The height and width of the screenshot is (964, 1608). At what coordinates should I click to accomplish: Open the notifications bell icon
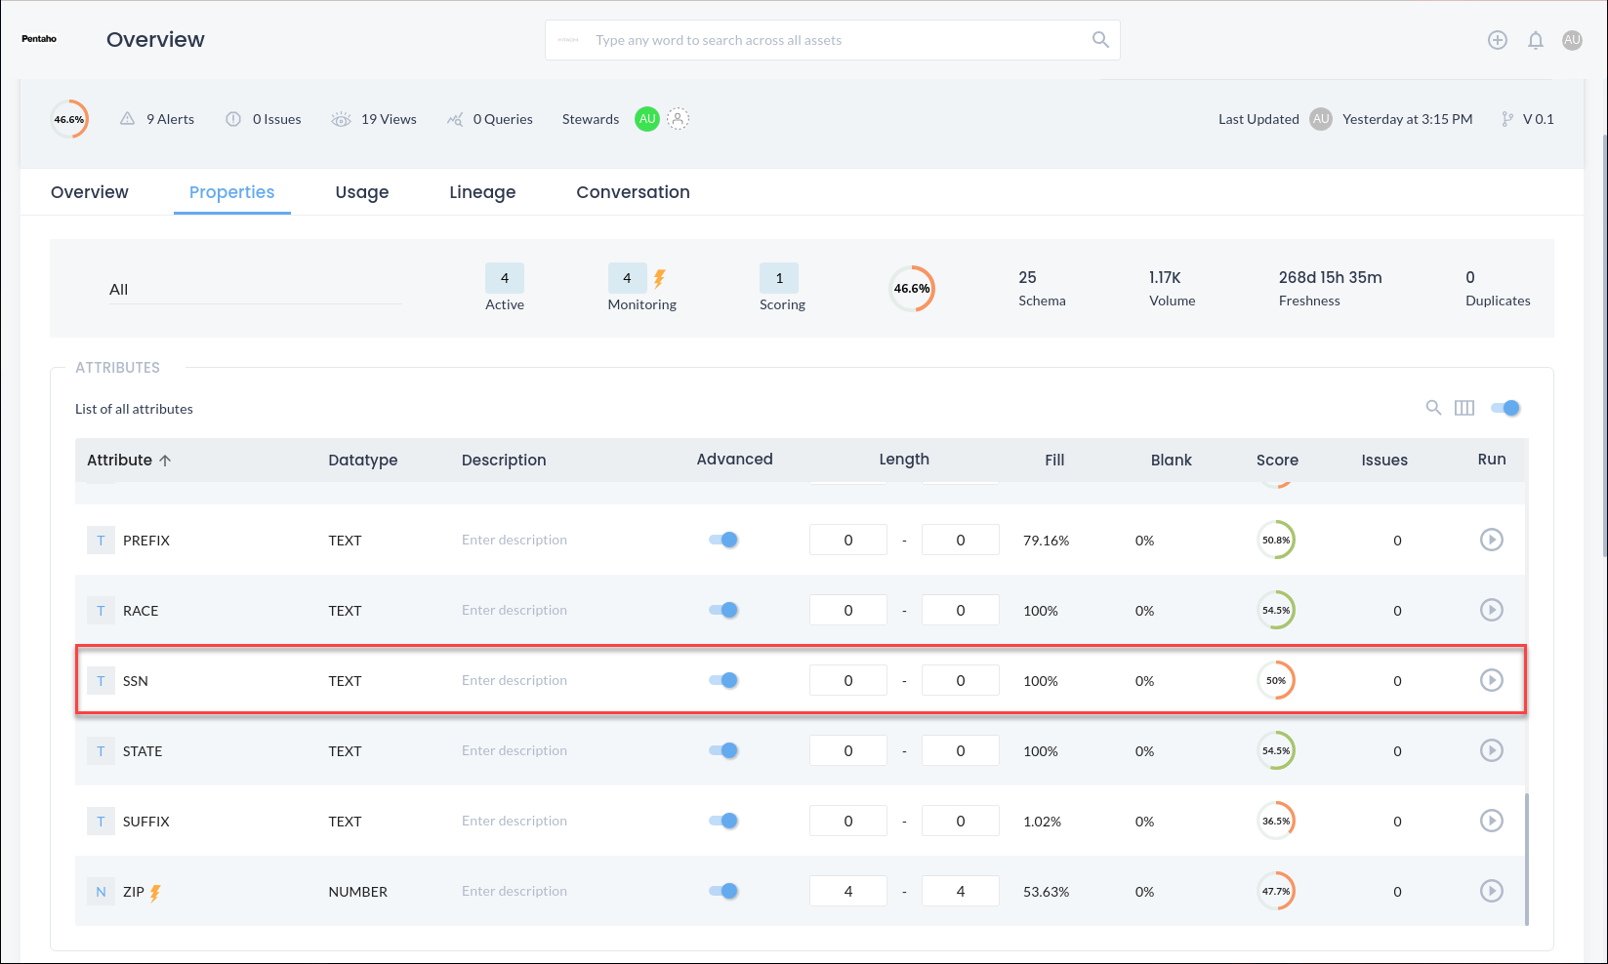pos(1535,40)
